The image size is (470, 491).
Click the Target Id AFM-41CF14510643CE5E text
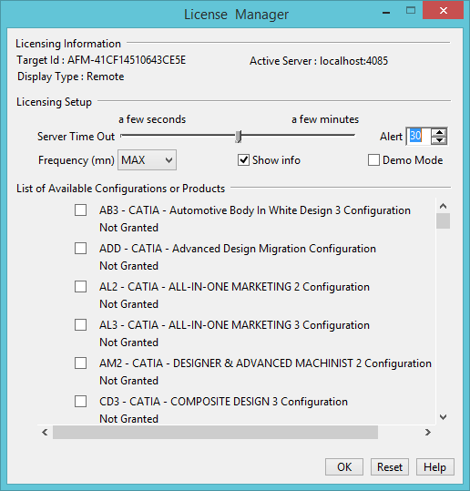(x=101, y=60)
